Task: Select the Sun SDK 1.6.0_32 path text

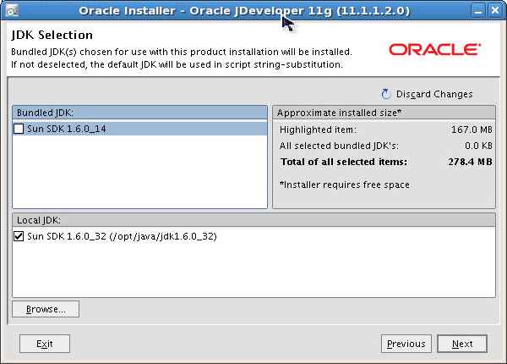Action: coord(123,236)
